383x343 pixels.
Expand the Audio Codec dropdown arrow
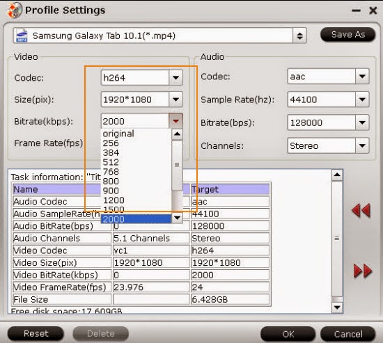(362, 77)
